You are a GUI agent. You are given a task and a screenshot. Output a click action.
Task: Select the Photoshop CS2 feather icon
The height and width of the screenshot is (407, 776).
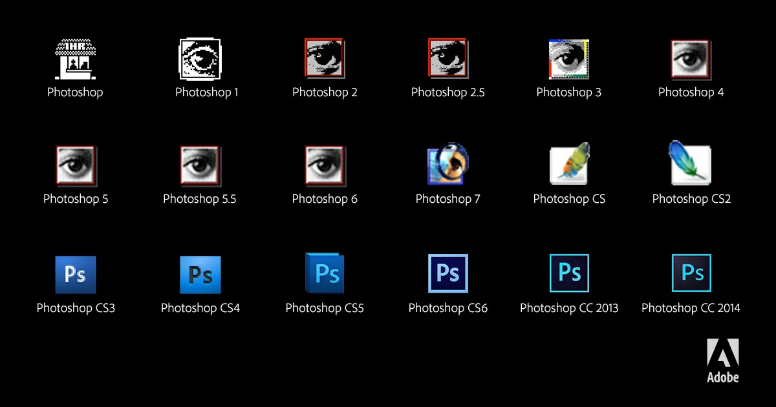pos(691,163)
